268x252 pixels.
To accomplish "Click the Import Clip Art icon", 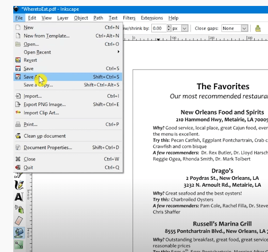I will pos(18,113).
